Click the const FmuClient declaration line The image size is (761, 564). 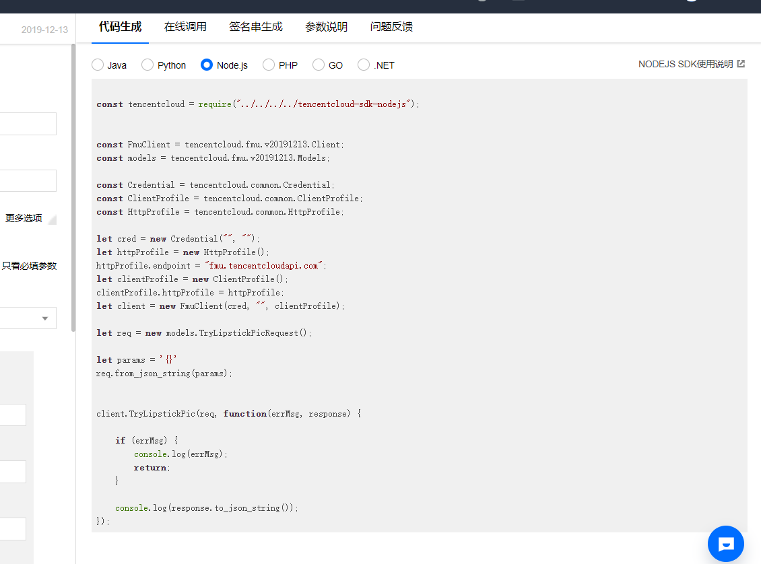220,145
